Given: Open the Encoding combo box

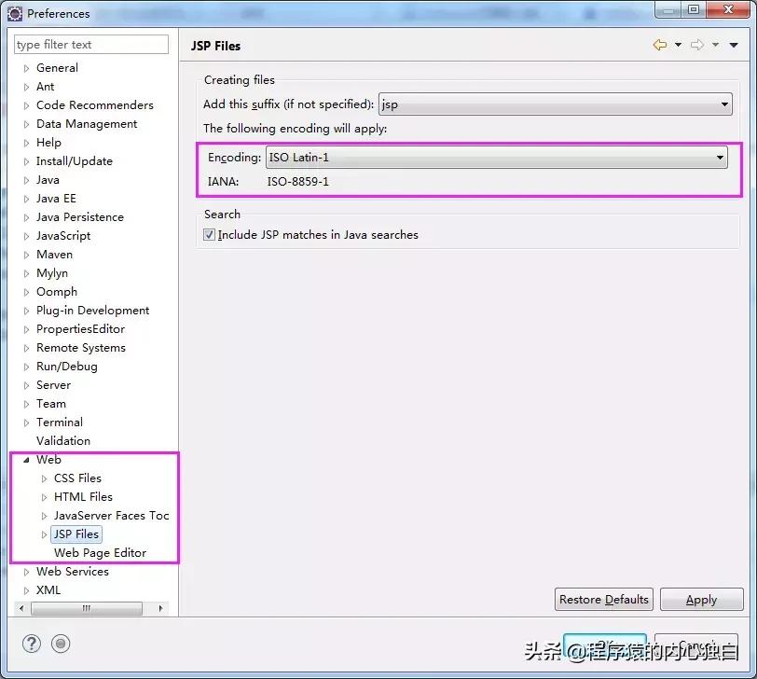Looking at the screenshot, I should point(496,158).
